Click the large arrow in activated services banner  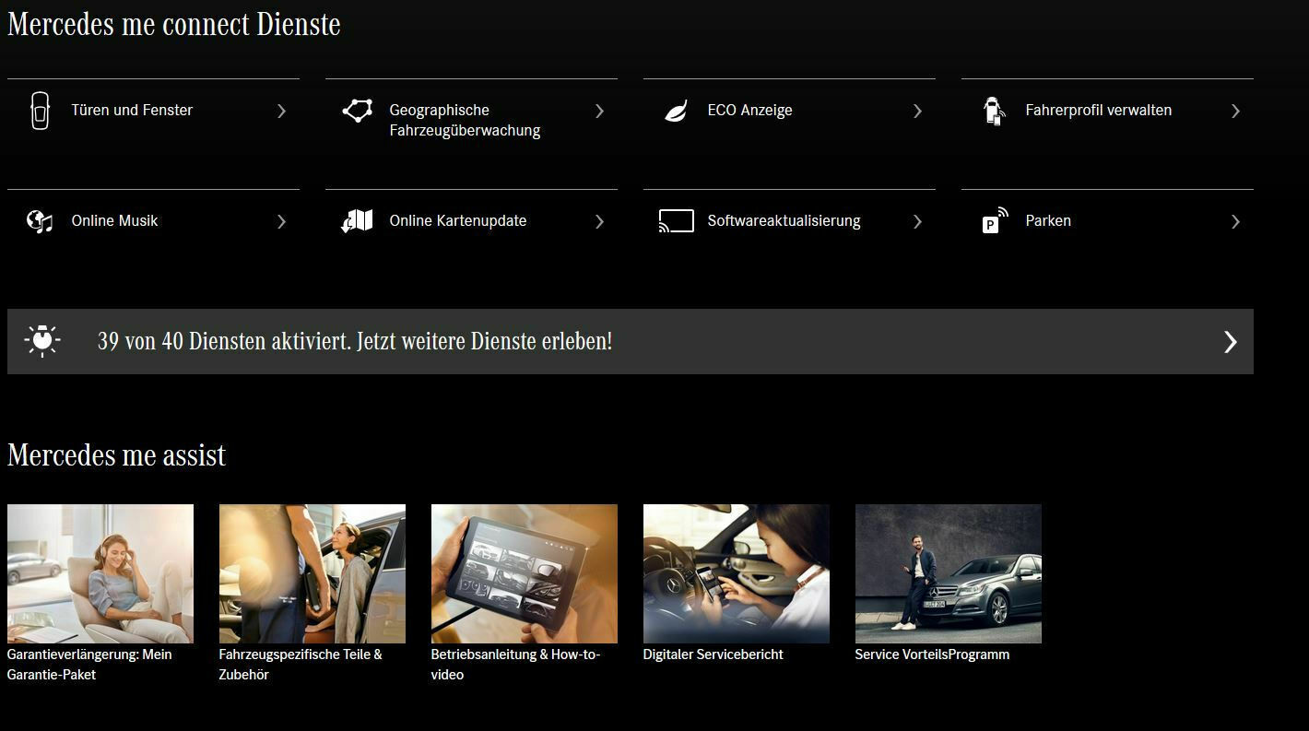pos(1230,342)
